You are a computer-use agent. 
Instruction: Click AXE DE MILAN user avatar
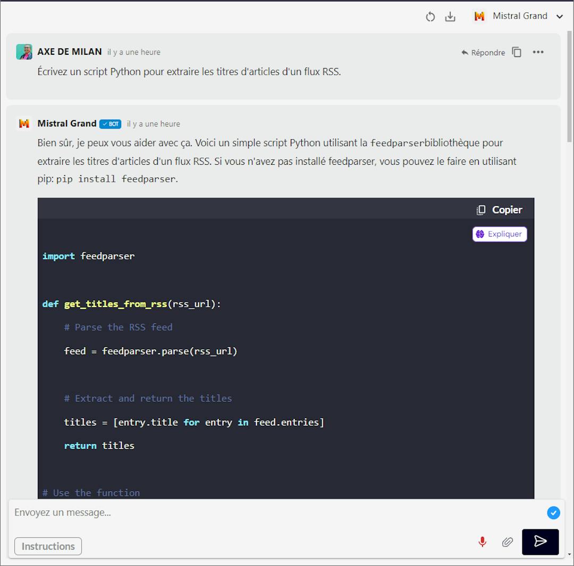pyautogui.click(x=24, y=52)
